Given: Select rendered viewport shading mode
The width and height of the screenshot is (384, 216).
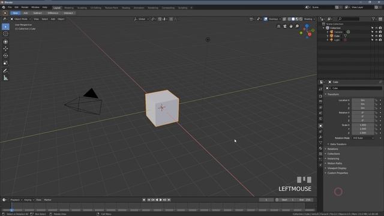Looking at the screenshot, I should pyautogui.click(x=301, y=19).
